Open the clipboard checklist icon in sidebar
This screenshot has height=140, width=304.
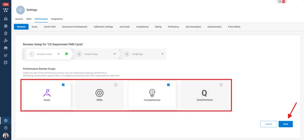coord(6,33)
